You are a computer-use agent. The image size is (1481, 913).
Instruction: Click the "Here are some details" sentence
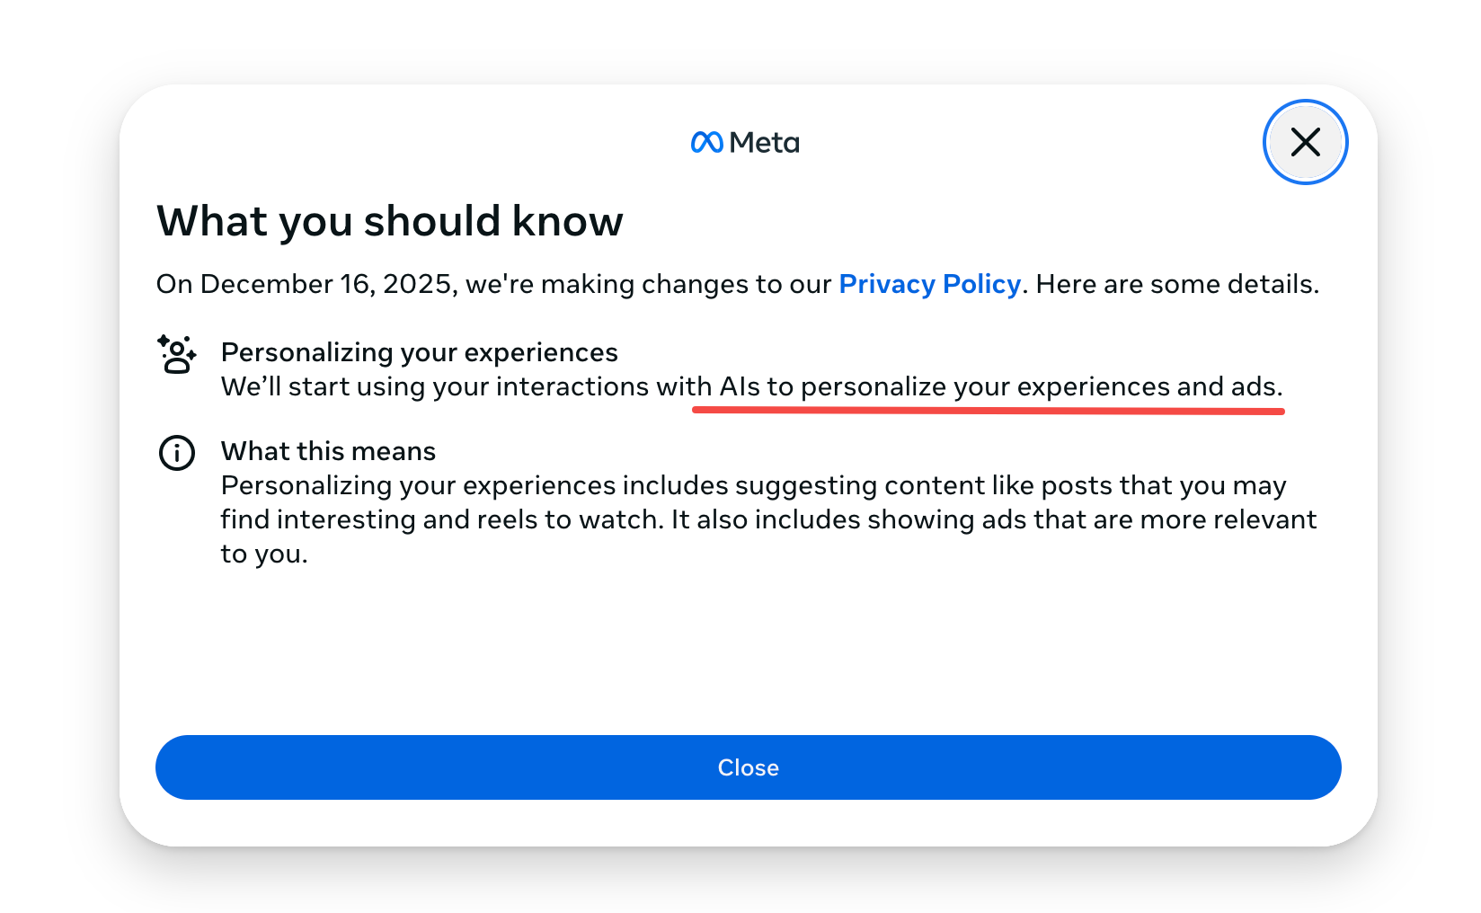[x=1176, y=284]
